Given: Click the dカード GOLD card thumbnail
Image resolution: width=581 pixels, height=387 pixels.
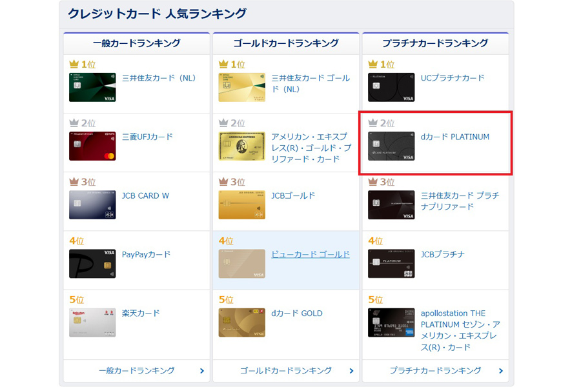Looking at the screenshot, I should [242, 322].
